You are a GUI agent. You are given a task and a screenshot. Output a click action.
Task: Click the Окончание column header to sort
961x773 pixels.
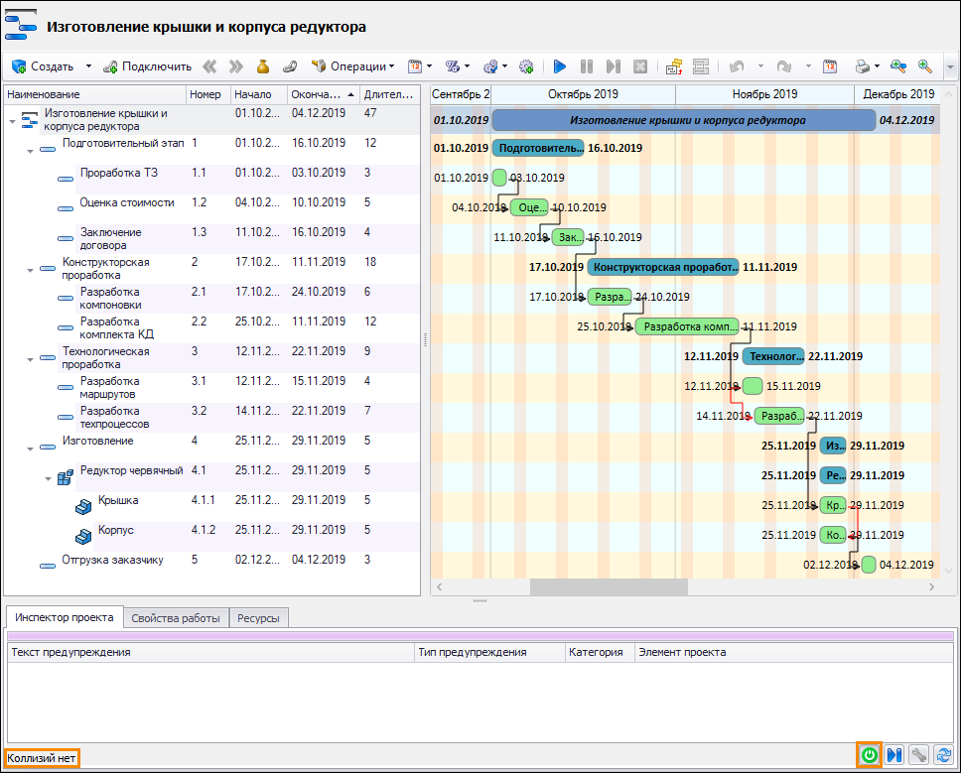(318, 94)
